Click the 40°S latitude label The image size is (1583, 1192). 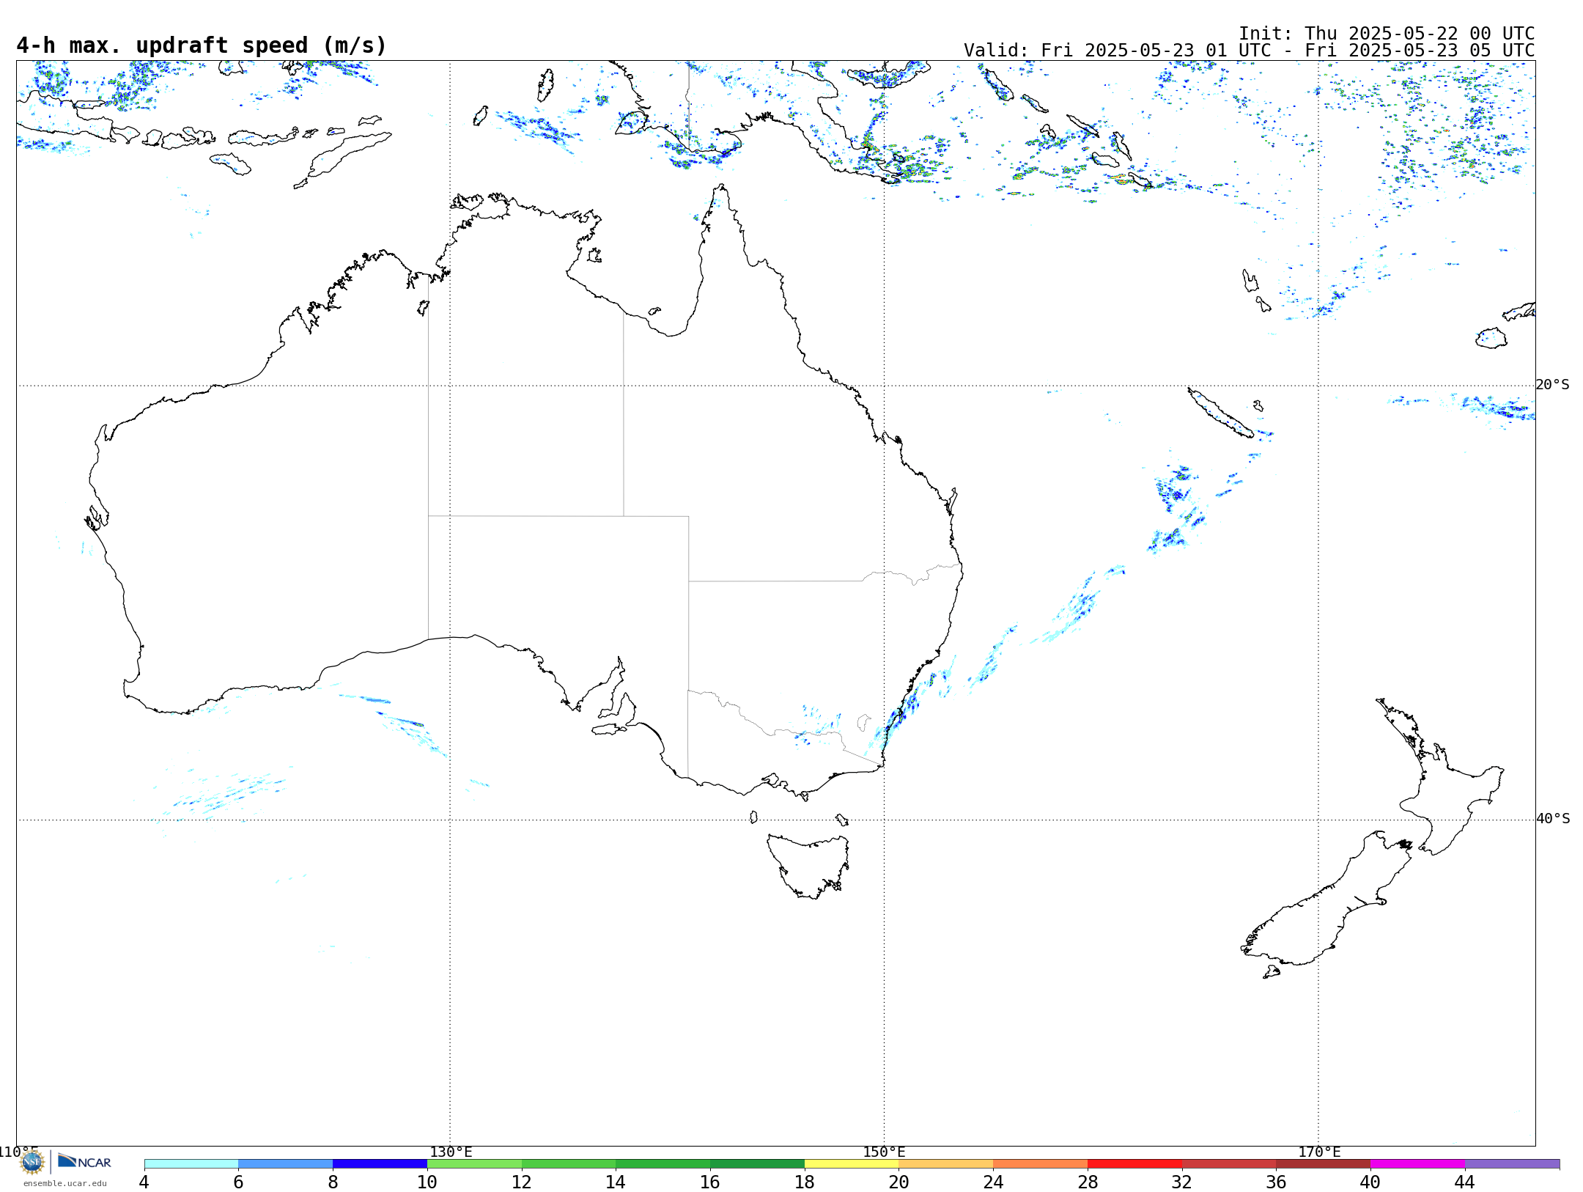[x=1553, y=819]
